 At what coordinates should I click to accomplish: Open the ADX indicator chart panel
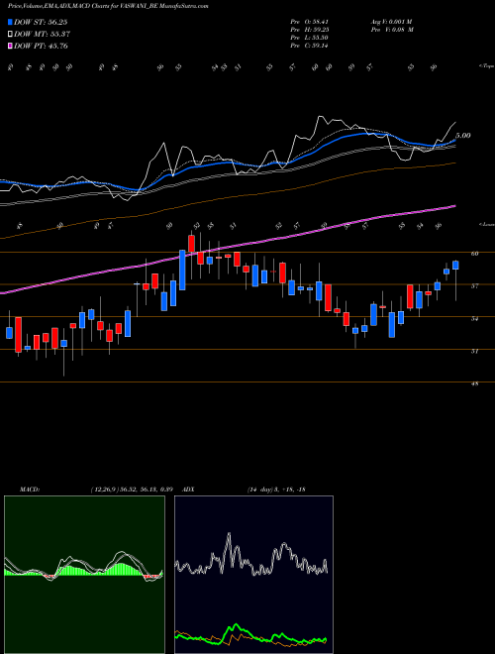253,575
